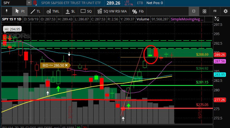The width and height of the screenshot is (230, 128).
Task: Pick the SQ rectangle tool
Action: tap(86, 11)
